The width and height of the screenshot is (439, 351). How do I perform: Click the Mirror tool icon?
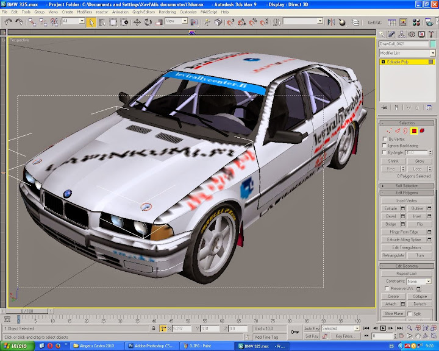pyautogui.click(x=331, y=22)
